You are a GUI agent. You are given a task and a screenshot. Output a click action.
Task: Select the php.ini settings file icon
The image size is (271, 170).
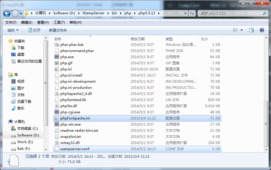coord(57,69)
